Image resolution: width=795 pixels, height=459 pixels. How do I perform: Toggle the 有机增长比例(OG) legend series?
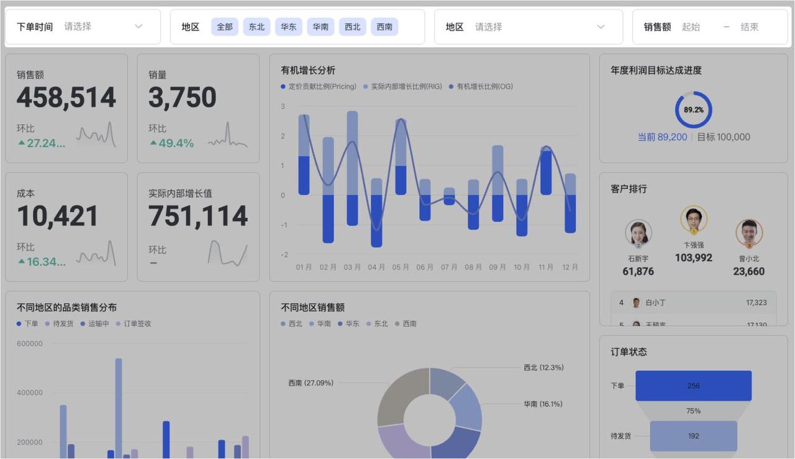point(481,86)
